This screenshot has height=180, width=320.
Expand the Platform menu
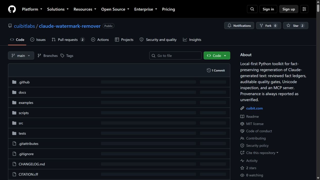tap(32, 9)
